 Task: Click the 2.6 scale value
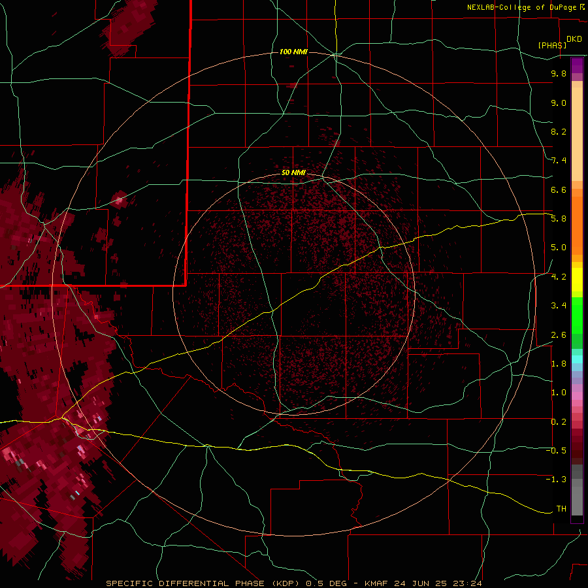click(559, 335)
